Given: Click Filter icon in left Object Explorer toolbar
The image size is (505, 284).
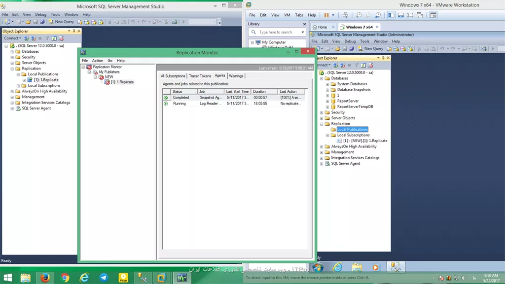Looking at the screenshot, I should pyautogui.click(x=47, y=38).
